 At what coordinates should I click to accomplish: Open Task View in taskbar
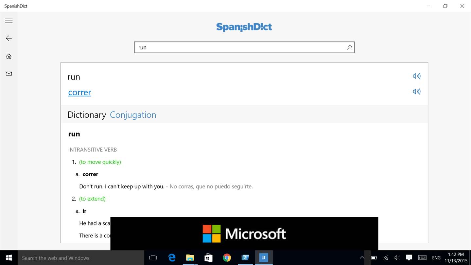153,258
